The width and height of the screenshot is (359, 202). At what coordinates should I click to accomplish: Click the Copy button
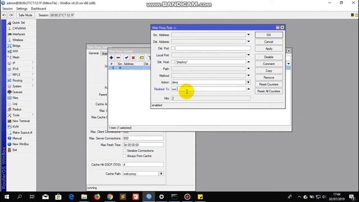tap(269, 71)
